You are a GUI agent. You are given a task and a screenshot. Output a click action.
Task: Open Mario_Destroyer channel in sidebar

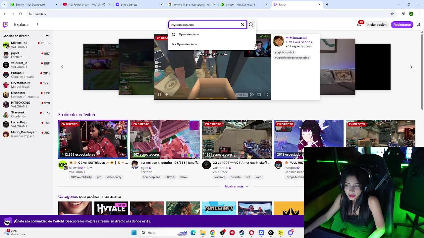tap(26, 134)
